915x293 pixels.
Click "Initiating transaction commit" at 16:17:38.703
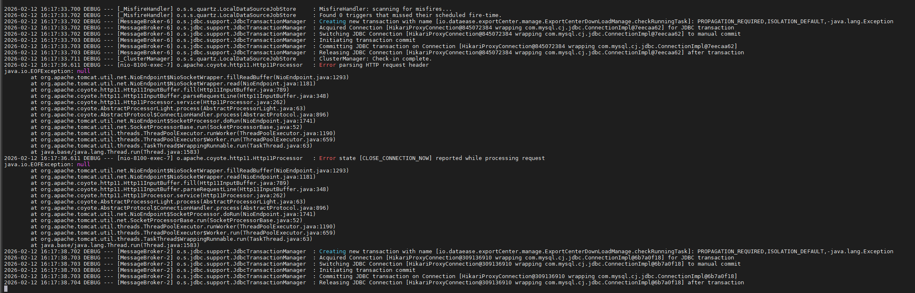click(x=367, y=270)
